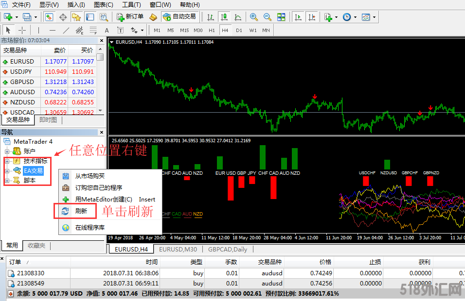The width and height of the screenshot is (465, 301).
Task: Zoom in on the chart
Action: click(253, 17)
